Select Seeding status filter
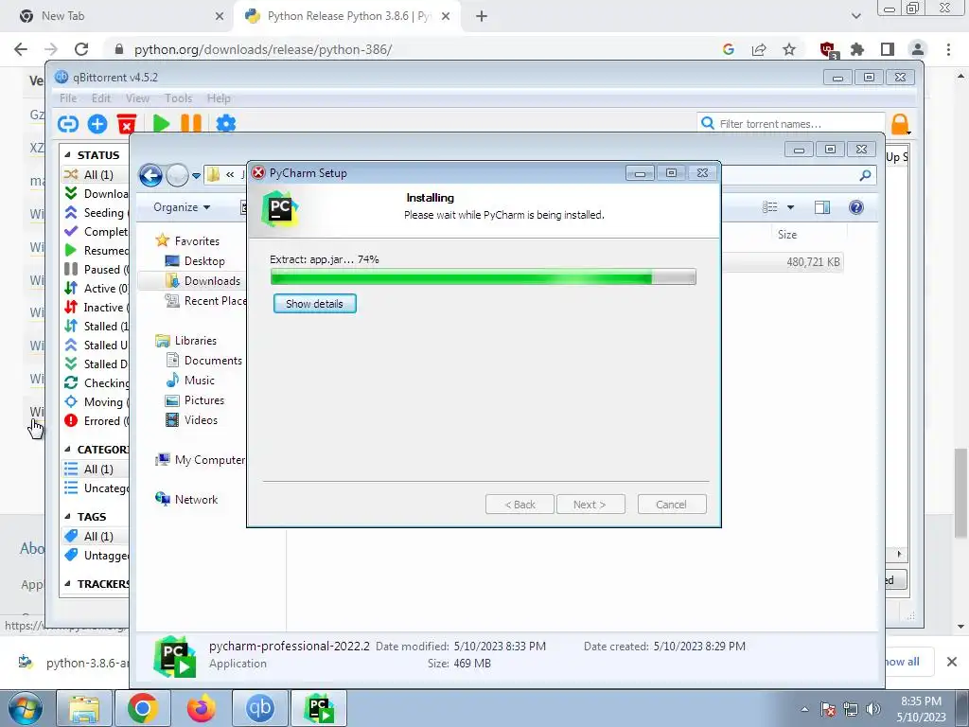Image resolution: width=969 pixels, height=727 pixels. [x=96, y=213]
